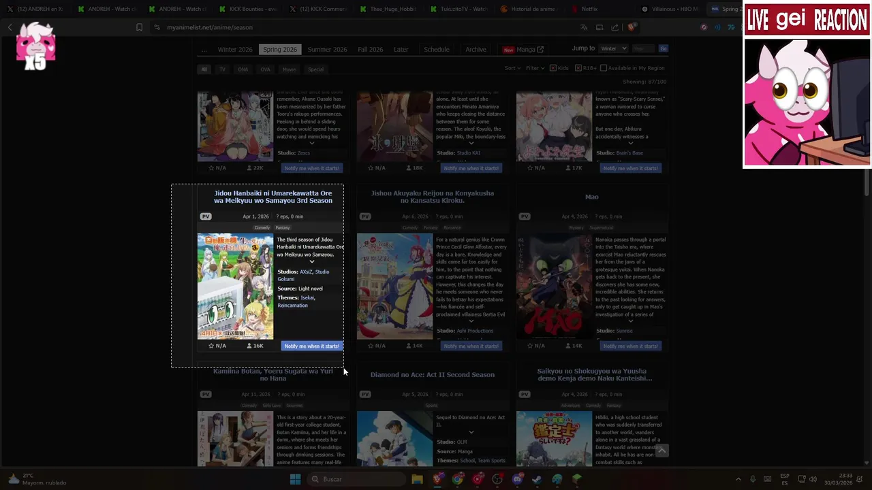Click the PV badge on Jidou Hanbaiki card

click(x=206, y=216)
